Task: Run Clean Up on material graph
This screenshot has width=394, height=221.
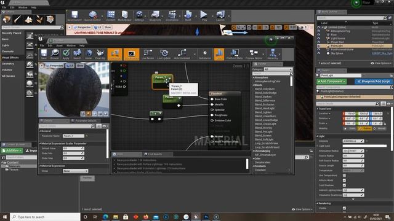Action: coord(100,54)
